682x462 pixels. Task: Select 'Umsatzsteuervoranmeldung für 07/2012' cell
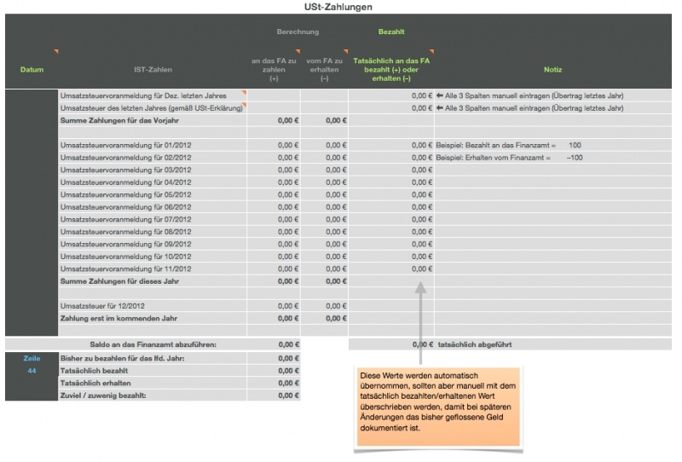tap(153, 220)
